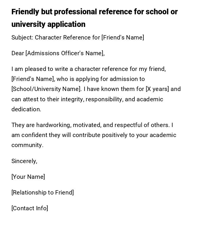Click "university application" in the heading
Image resolution: width=200 pixels, height=226 pixels.
click(48, 24)
